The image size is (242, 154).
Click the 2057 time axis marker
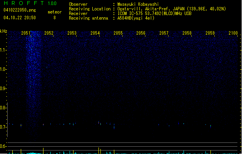coord(164,33)
